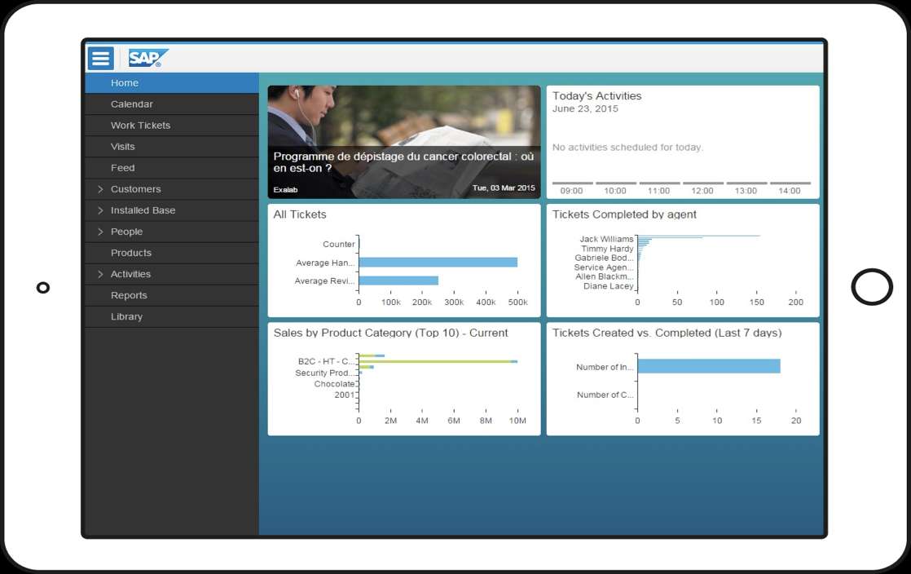
Task: Open the Reports section
Action: (x=130, y=295)
